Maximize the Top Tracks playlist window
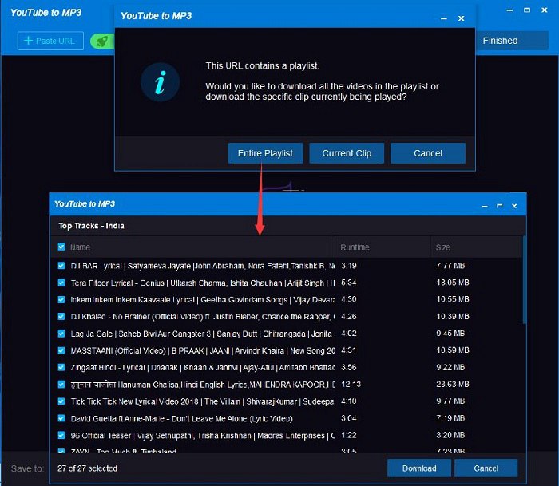Screen dimensions: 559x486 (500, 206)
